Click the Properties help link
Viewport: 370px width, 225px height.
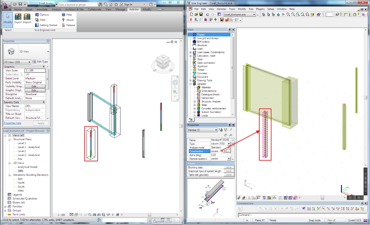(12, 123)
